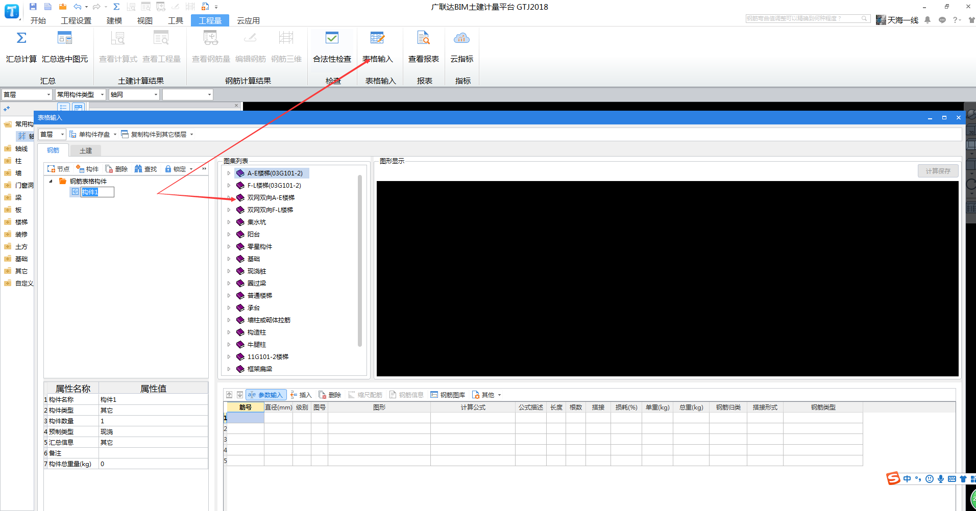Screen dimensions: 976x511
Task: Switch to the 钢筋 tab
Action: point(53,150)
